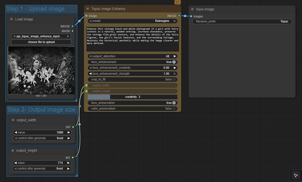Click right arrow to increase output_width value

(x=69, y=132)
